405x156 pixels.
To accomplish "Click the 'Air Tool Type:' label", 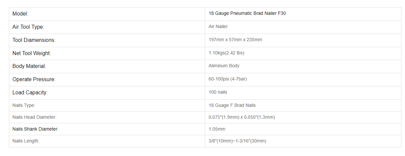I will 28,27.
